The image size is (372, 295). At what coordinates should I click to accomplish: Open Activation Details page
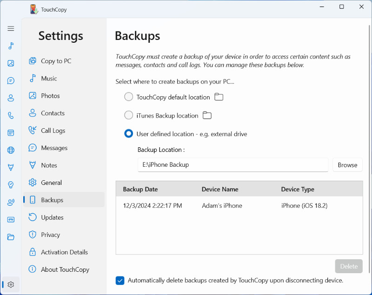(x=64, y=252)
